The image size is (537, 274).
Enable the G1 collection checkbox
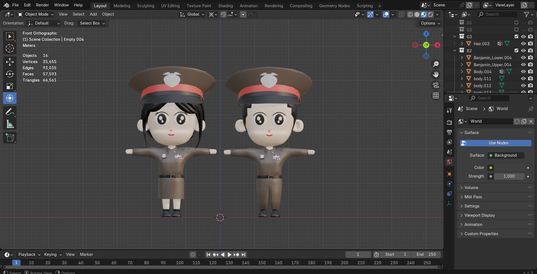[516, 23]
